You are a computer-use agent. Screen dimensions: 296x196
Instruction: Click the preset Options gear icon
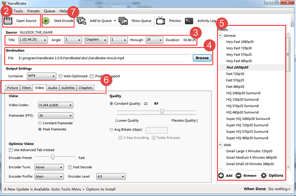264,175
